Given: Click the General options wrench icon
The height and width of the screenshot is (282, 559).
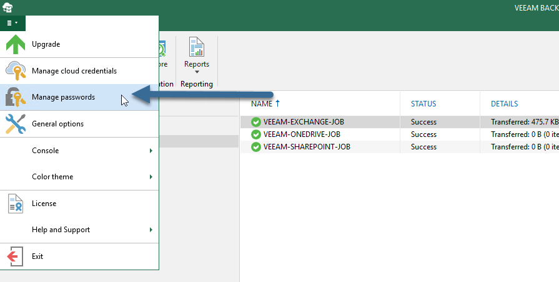Looking at the screenshot, I should coord(16,124).
